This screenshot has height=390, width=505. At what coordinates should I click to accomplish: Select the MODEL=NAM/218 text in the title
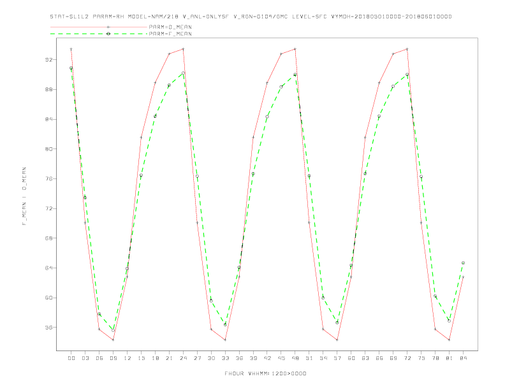click(153, 17)
